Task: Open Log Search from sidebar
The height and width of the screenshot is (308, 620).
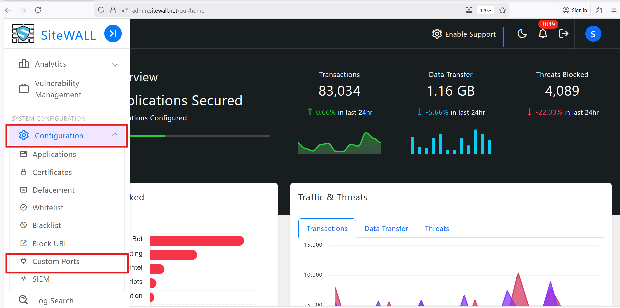Action: pyautogui.click(x=54, y=301)
